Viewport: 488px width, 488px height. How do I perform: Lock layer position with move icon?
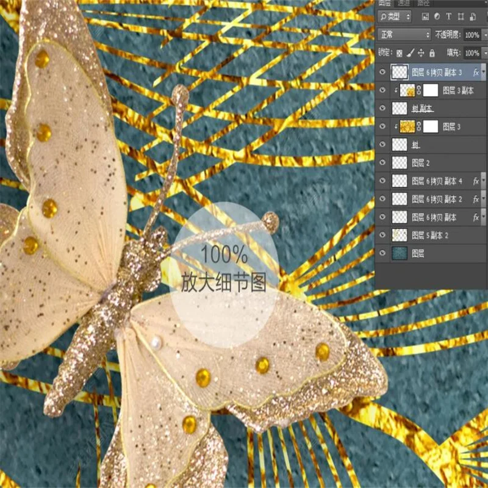421,53
